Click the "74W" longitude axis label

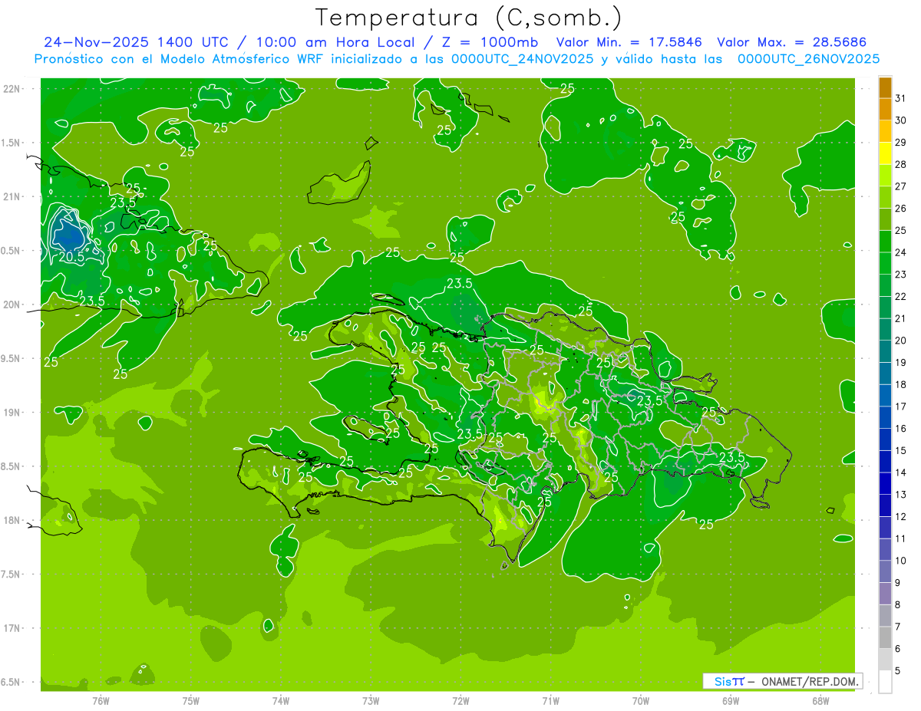pyautogui.click(x=281, y=700)
